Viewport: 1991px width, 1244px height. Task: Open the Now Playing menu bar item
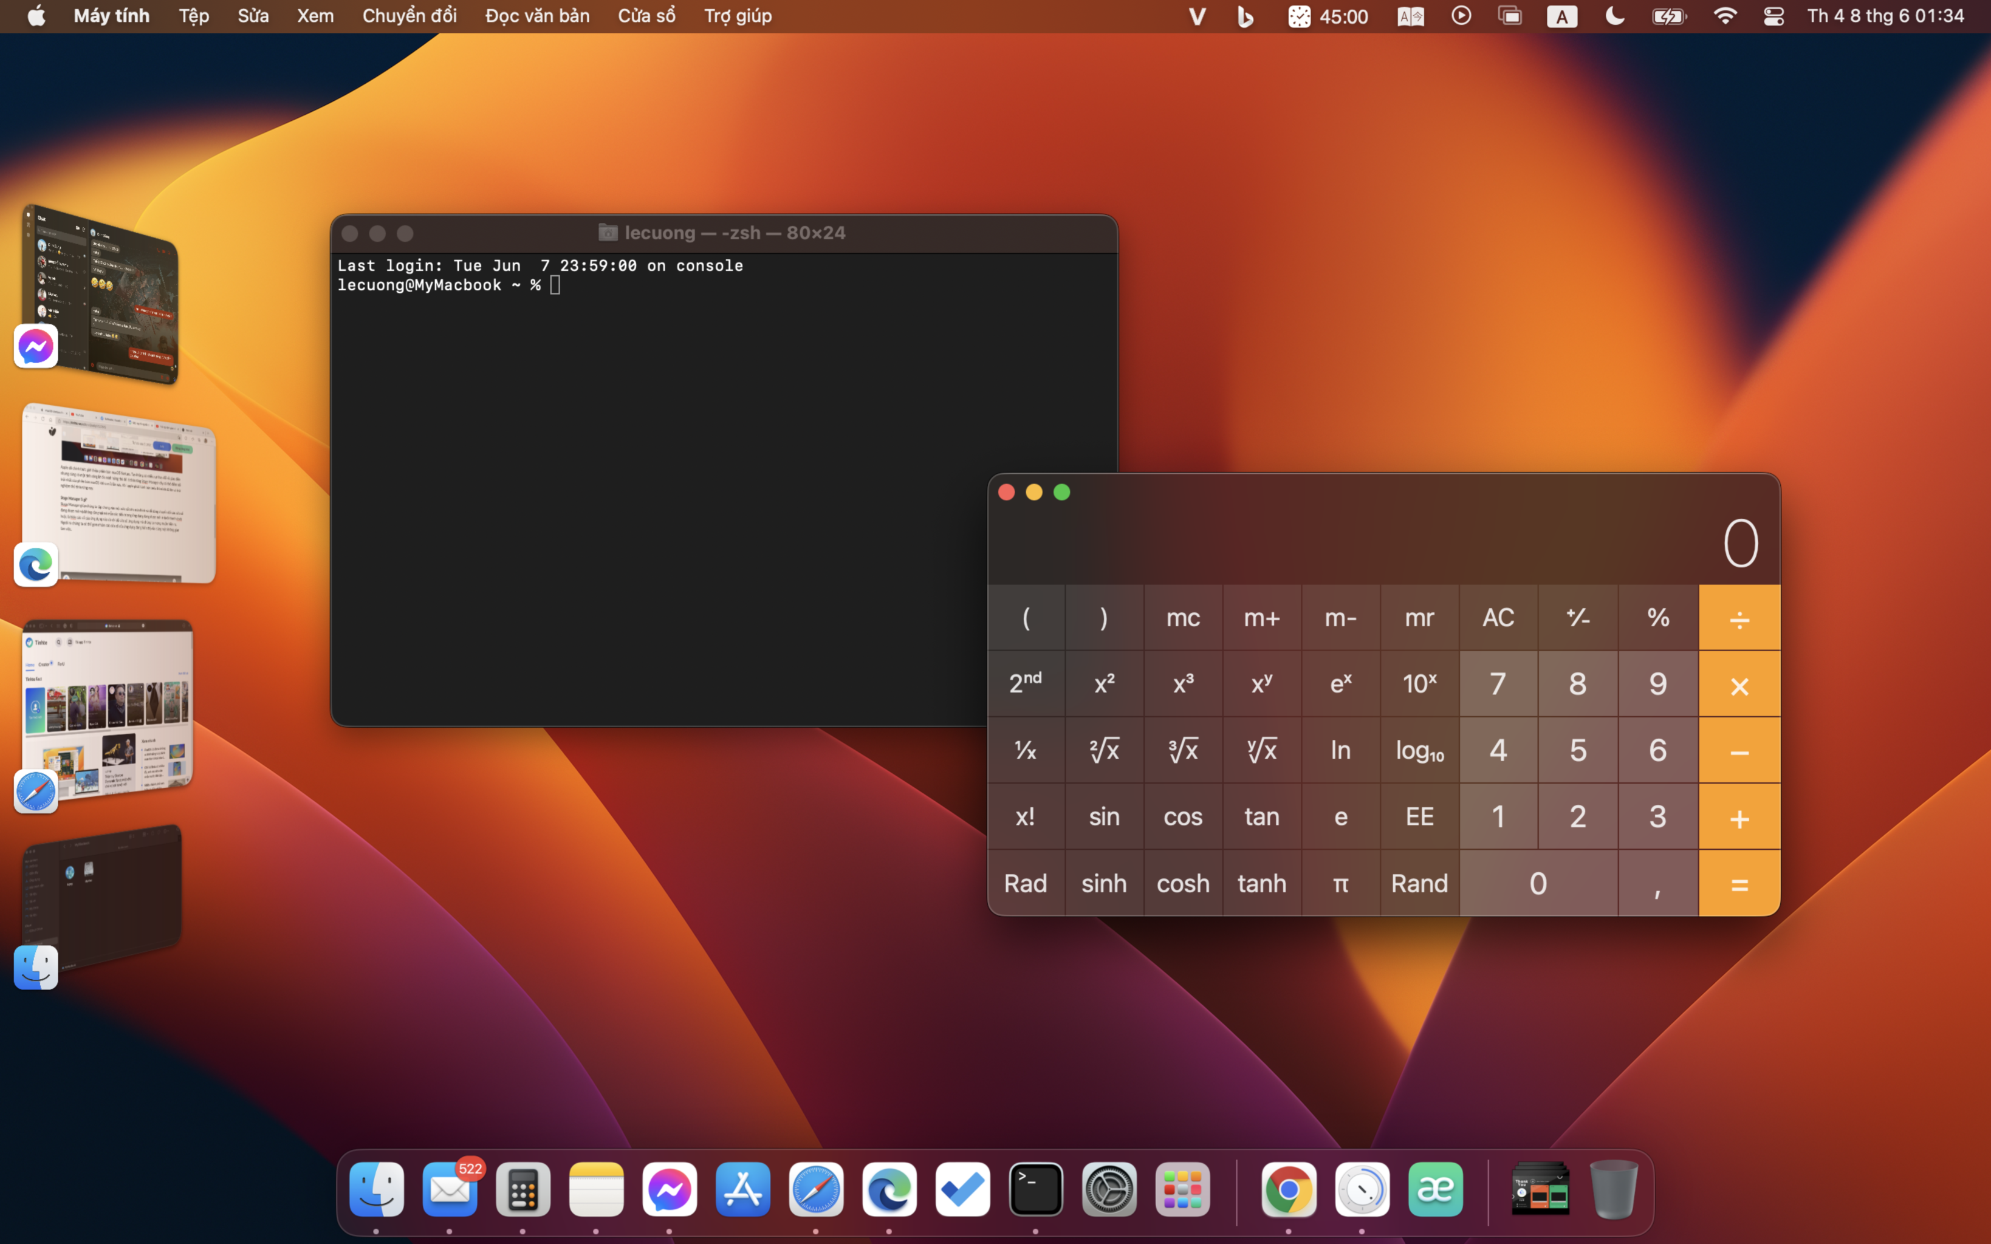click(1461, 16)
